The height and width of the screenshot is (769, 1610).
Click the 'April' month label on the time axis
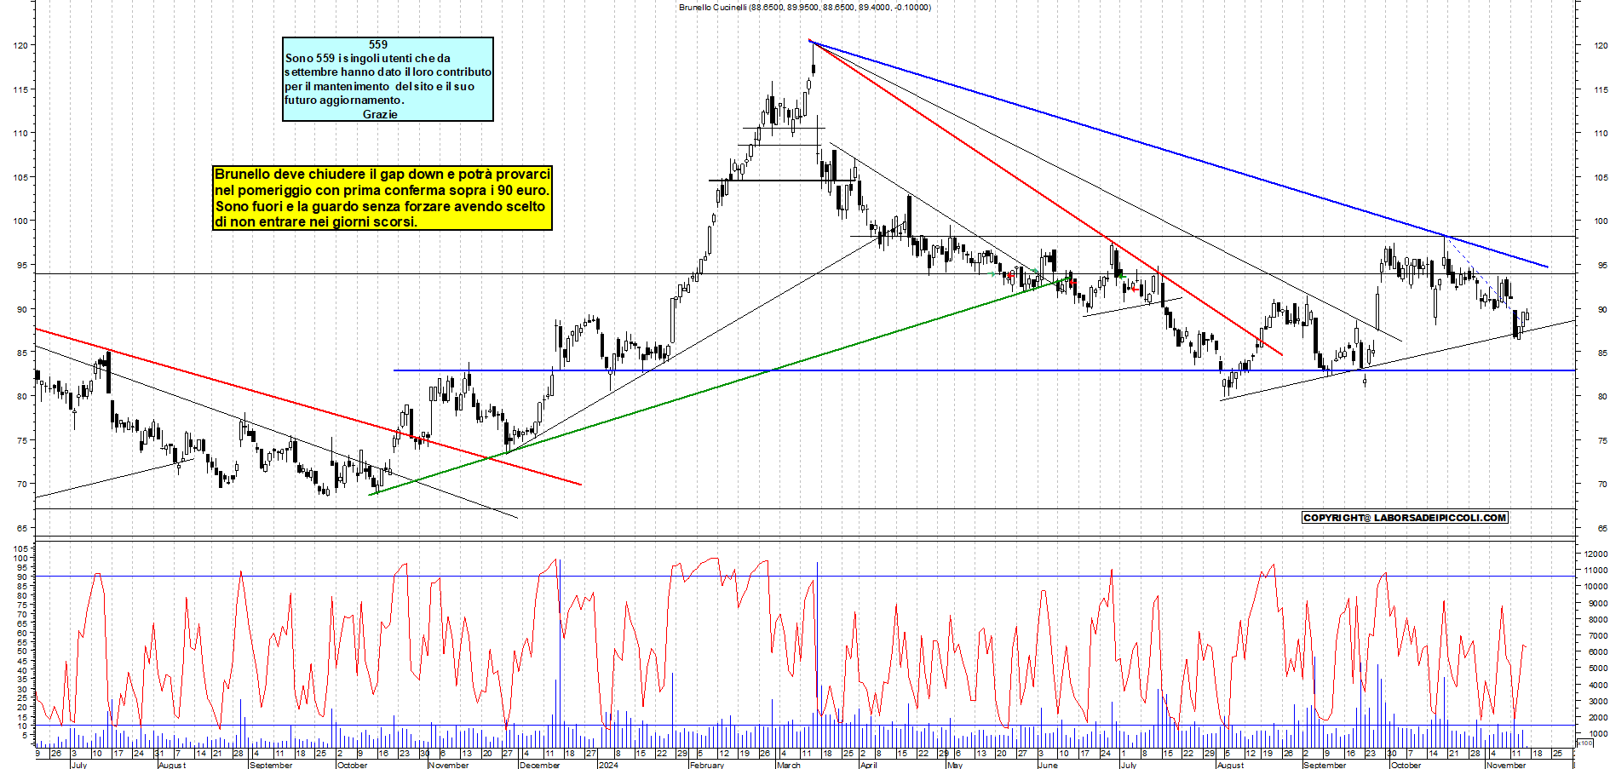tap(868, 765)
